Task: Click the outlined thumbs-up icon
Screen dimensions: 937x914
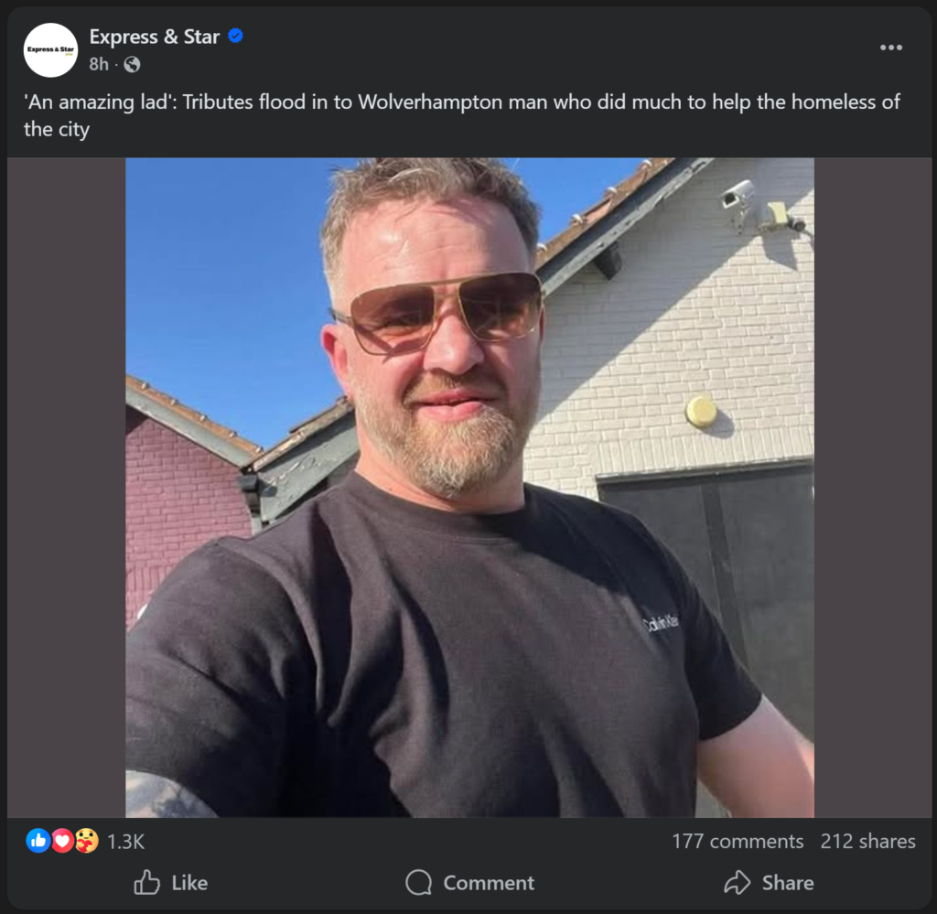Action: [x=146, y=883]
